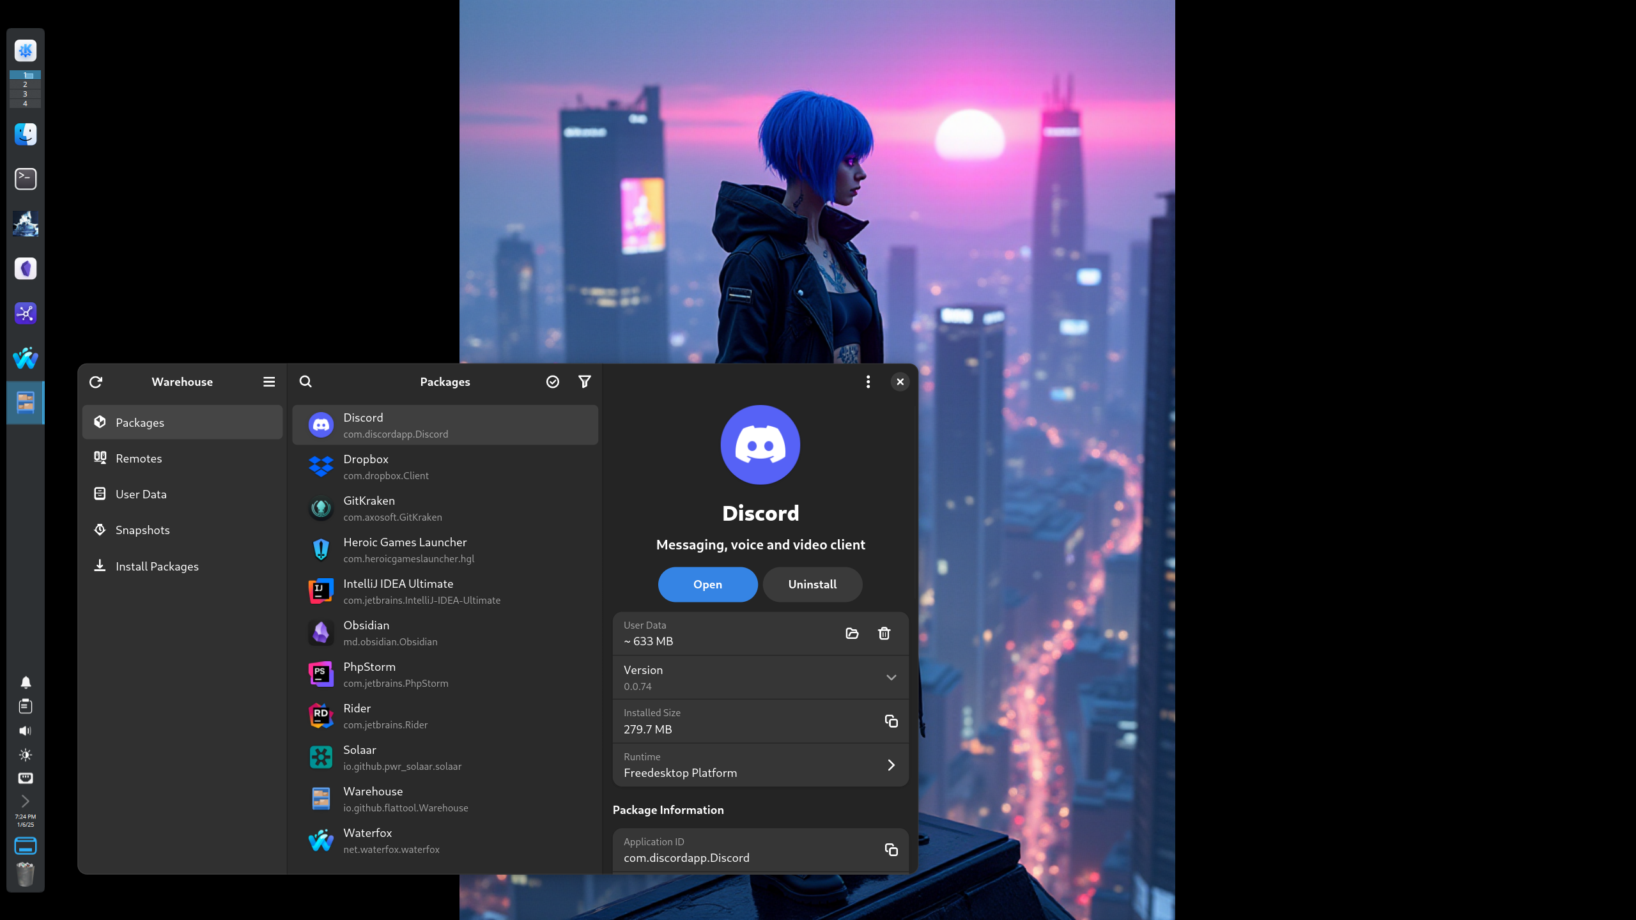Toggle selection mode checkmark icon
Image resolution: width=1636 pixels, height=920 pixels.
(x=553, y=381)
